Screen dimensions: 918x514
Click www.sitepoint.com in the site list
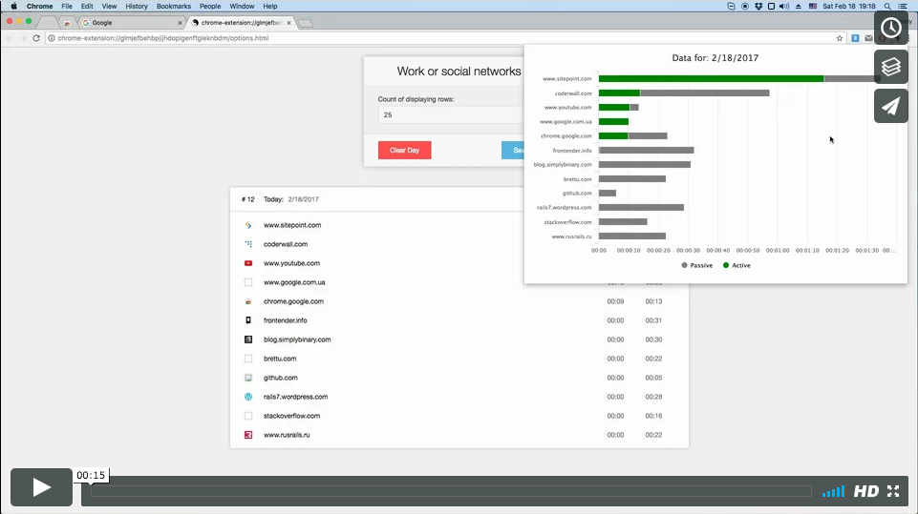point(292,225)
